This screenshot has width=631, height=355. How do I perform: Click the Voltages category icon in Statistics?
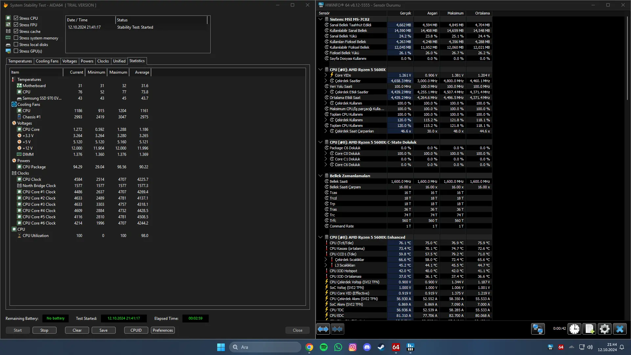point(14,123)
